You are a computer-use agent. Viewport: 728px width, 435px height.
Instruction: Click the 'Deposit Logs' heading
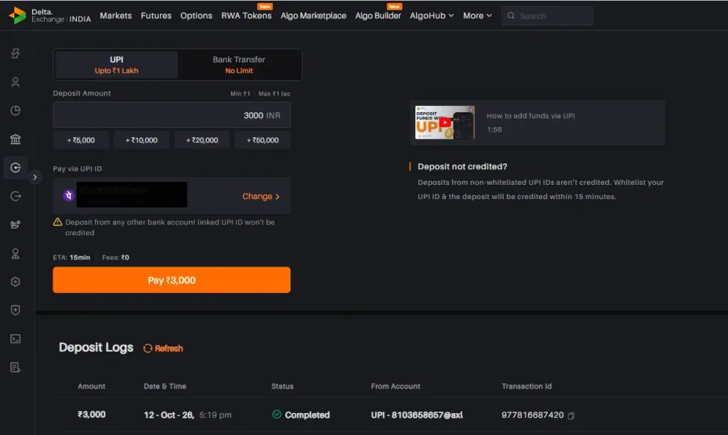(x=96, y=348)
